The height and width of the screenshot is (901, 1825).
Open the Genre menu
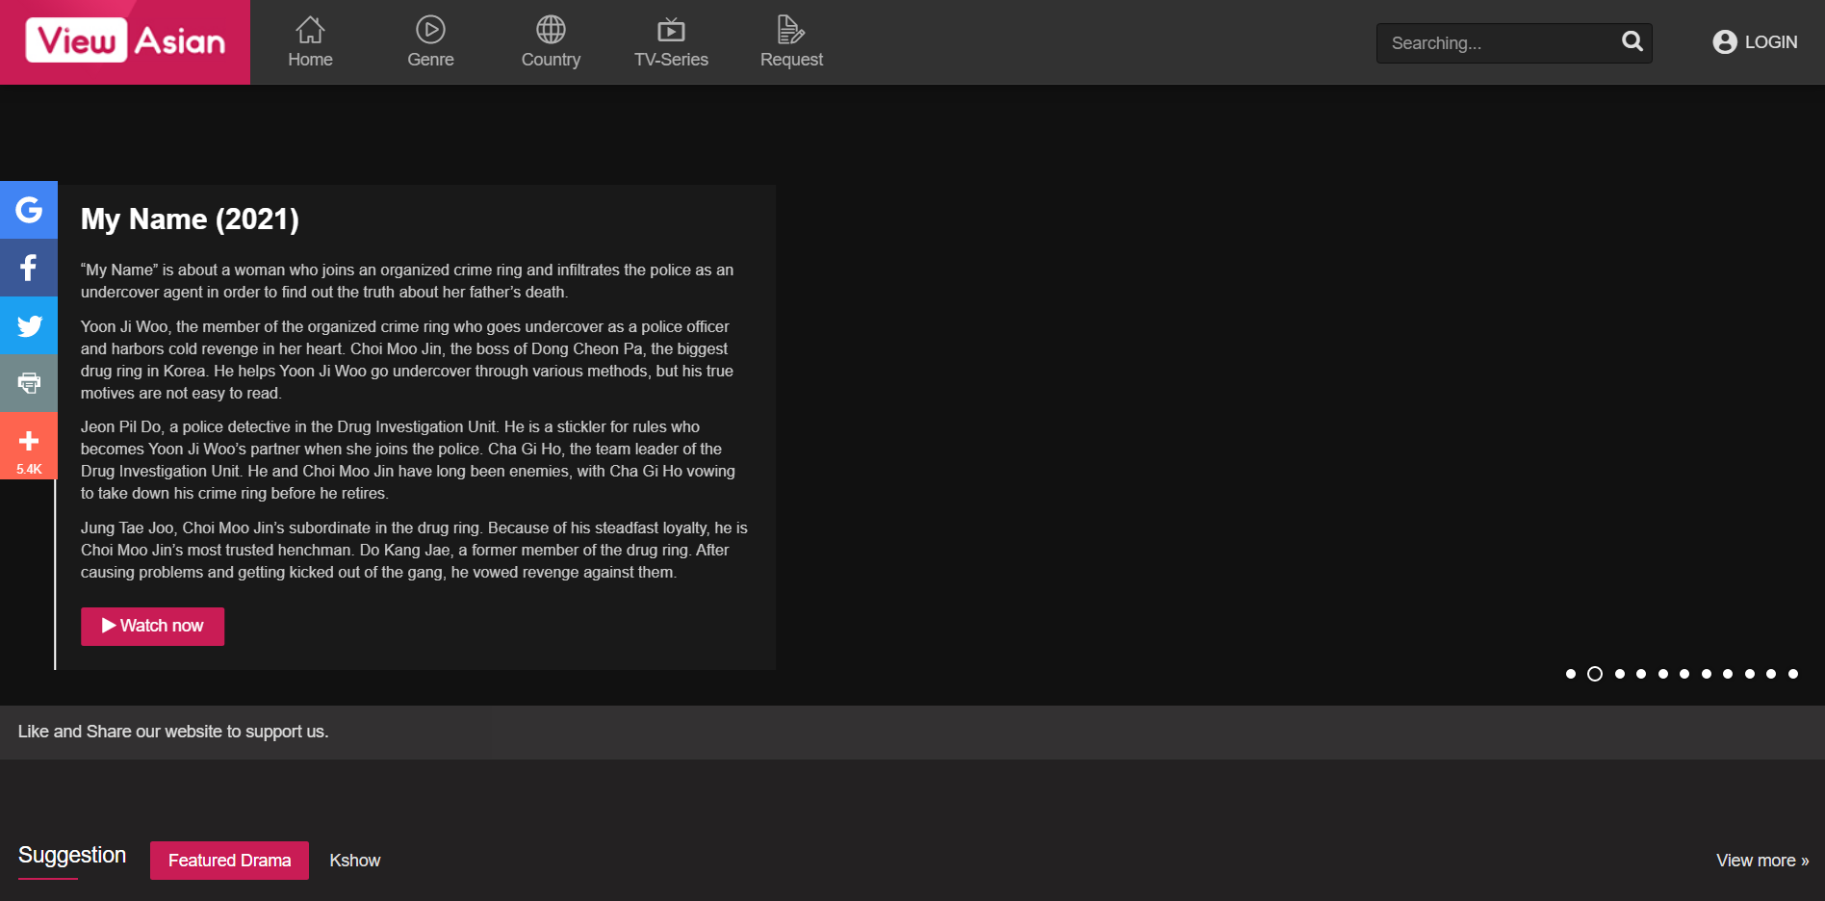click(x=430, y=42)
